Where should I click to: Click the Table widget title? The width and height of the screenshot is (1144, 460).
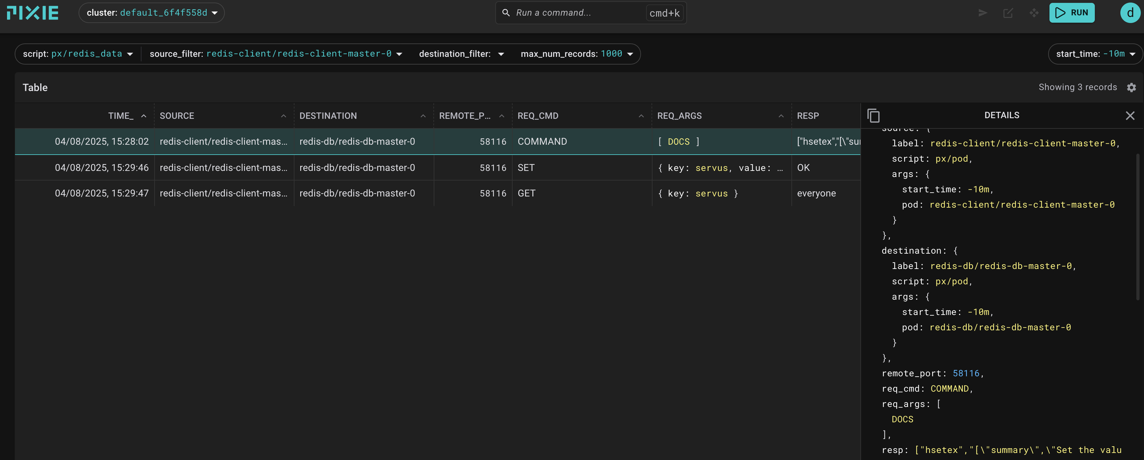(35, 88)
